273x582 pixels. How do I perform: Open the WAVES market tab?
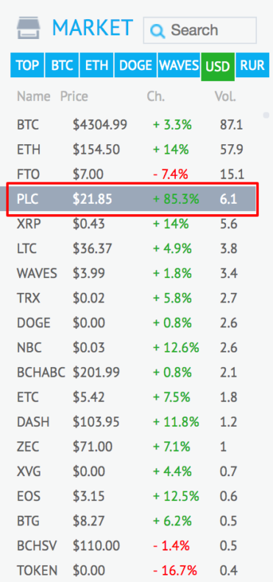click(179, 65)
